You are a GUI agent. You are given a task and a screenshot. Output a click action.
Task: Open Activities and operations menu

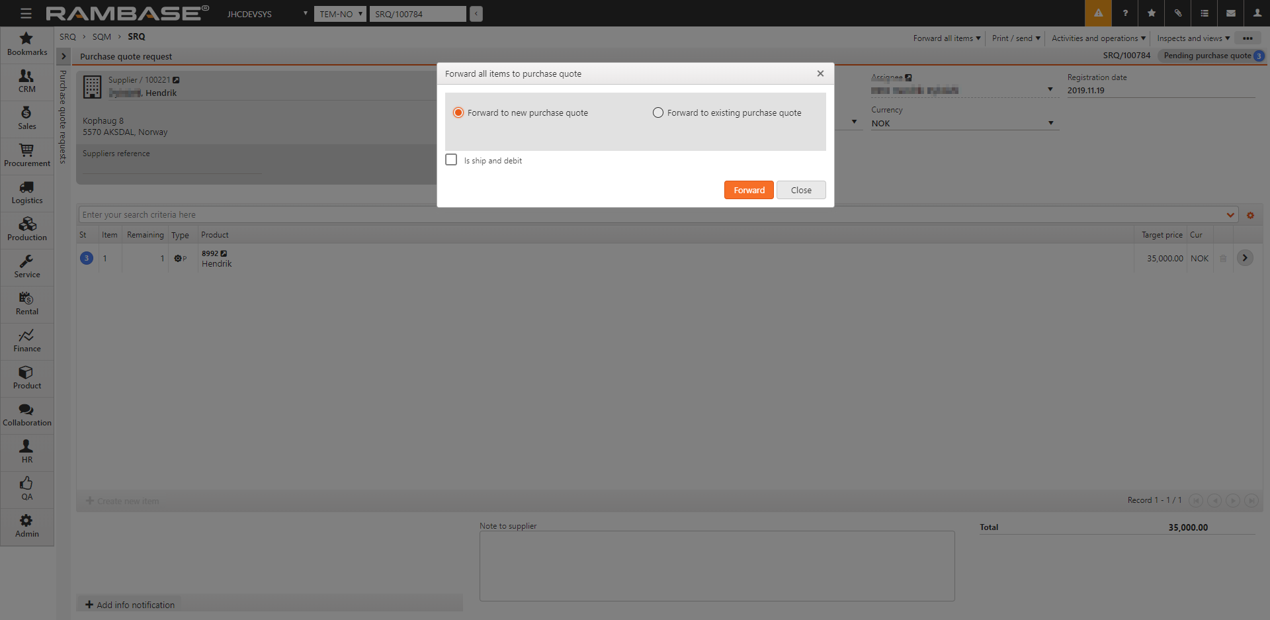click(1098, 38)
